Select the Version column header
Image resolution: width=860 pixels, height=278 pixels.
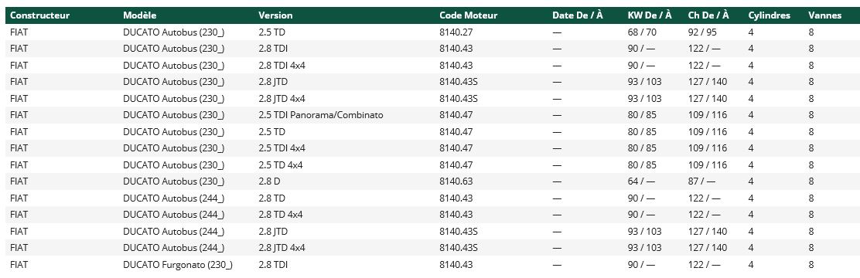[275, 15]
